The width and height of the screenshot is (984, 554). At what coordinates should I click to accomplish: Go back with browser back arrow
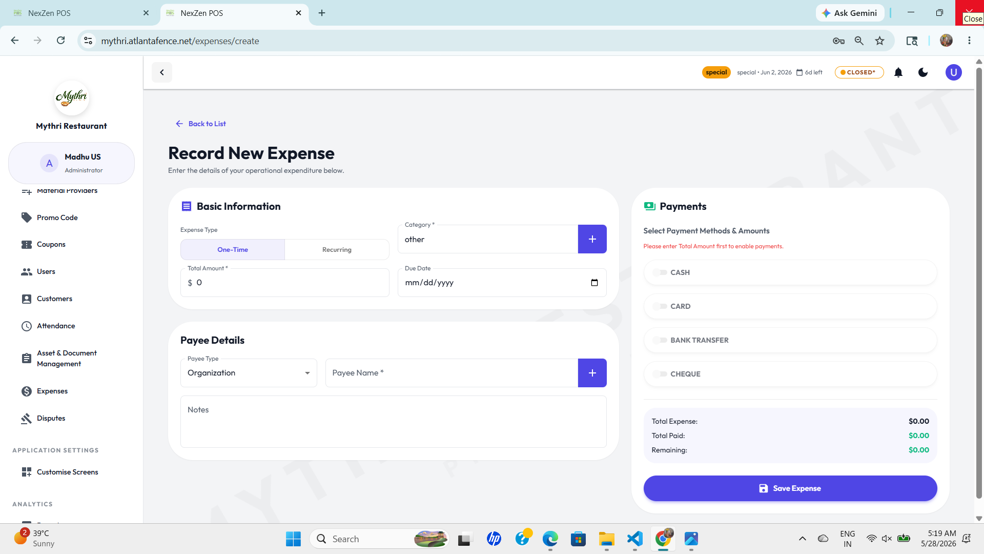15,41
